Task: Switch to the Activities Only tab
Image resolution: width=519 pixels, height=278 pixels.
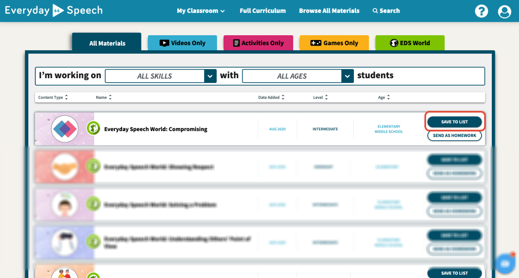Action: [x=258, y=43]
